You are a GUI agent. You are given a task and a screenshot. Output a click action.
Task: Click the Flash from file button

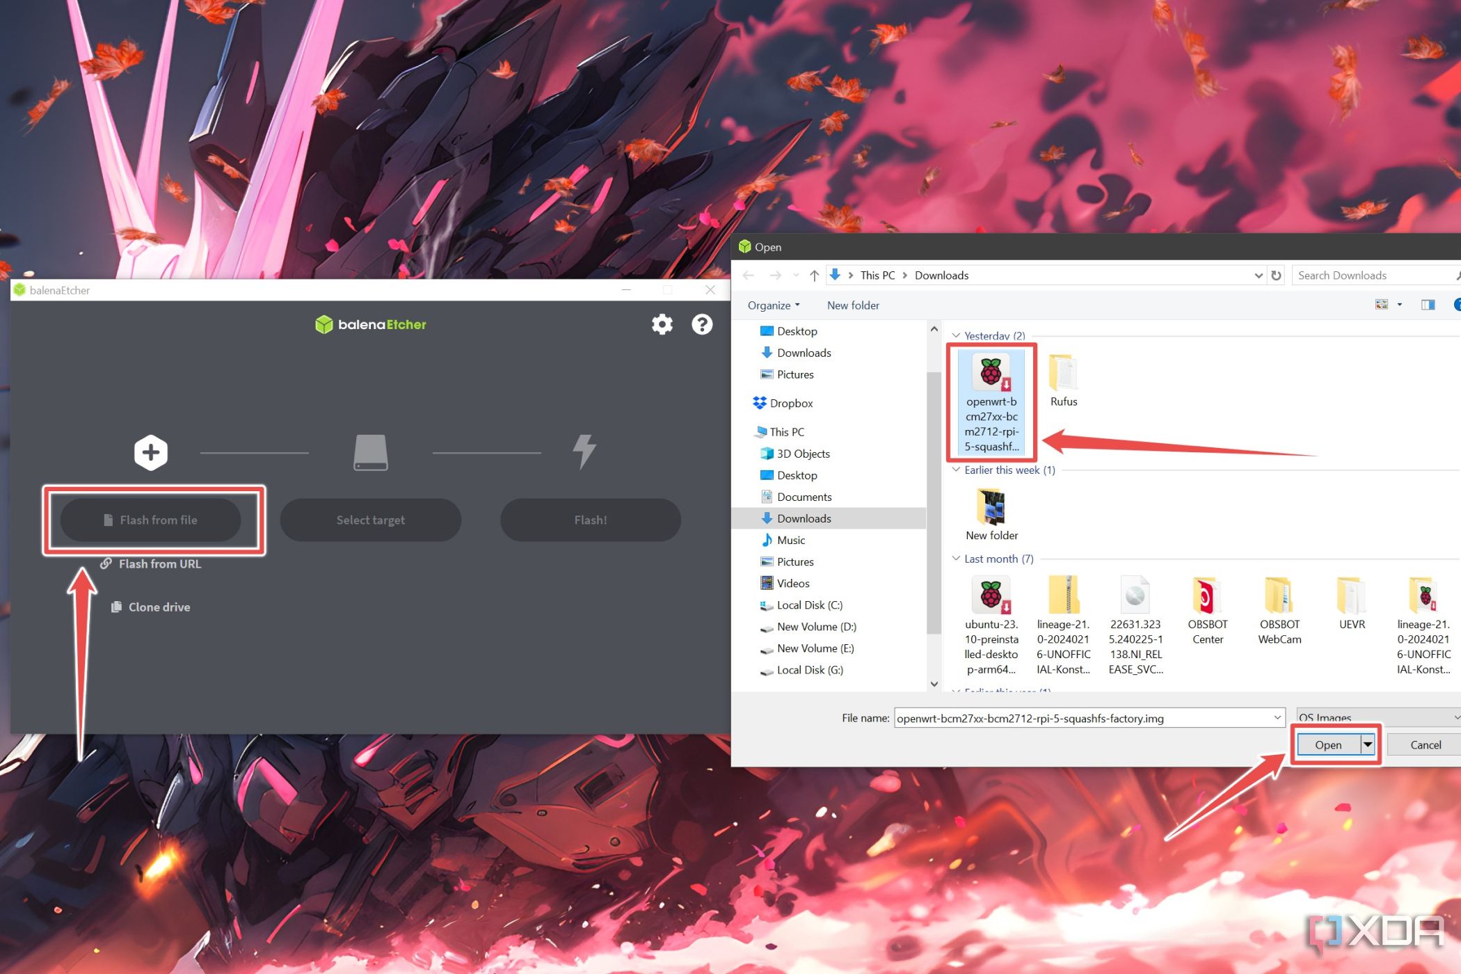153,520
